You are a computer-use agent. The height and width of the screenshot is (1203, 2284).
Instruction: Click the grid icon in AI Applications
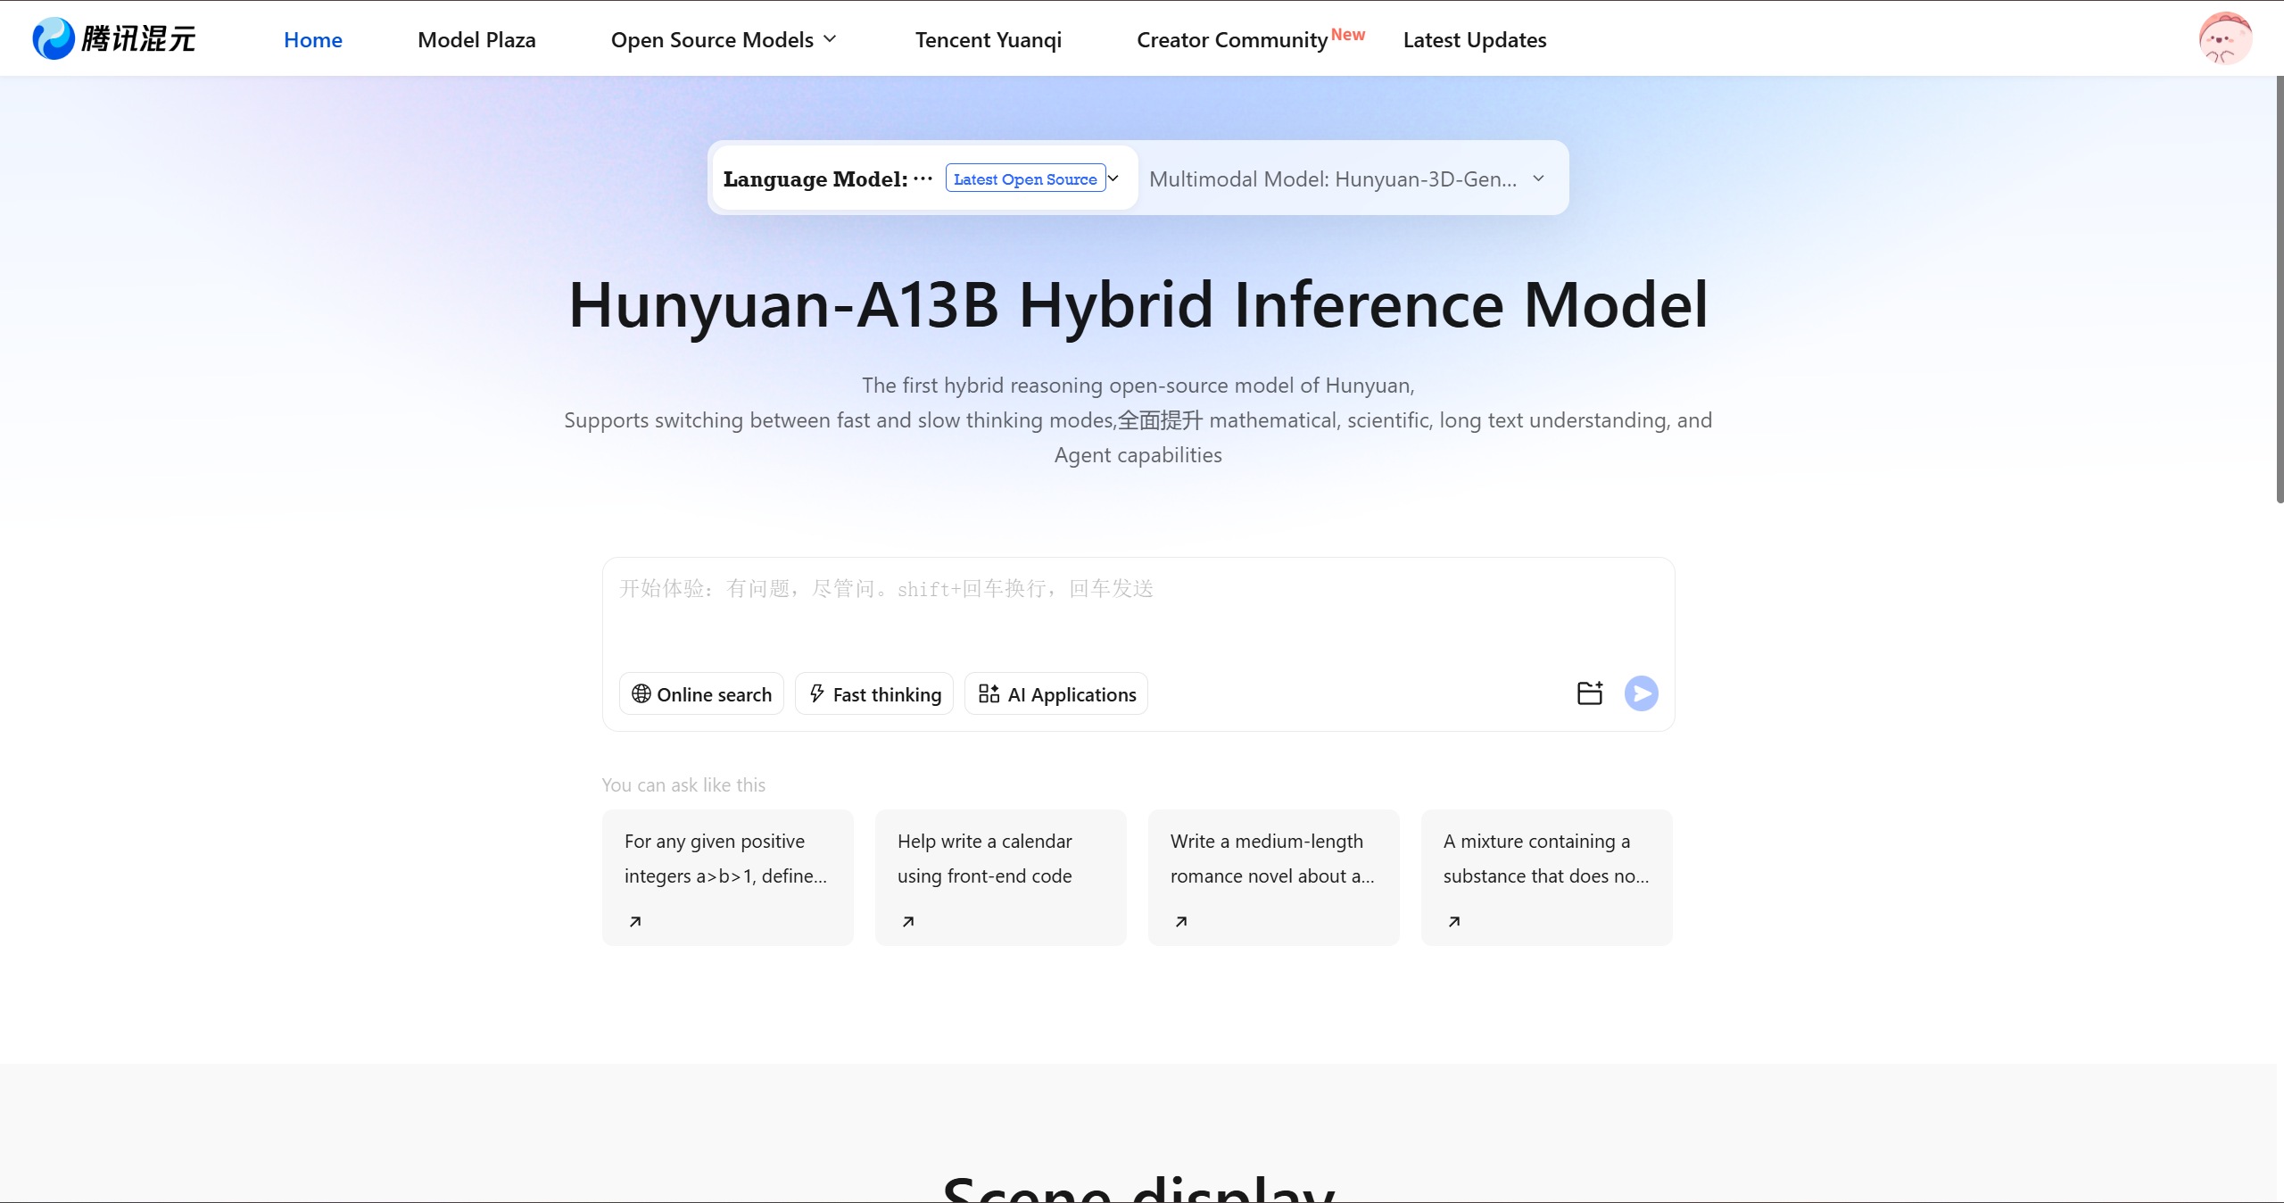click(989, 693)
